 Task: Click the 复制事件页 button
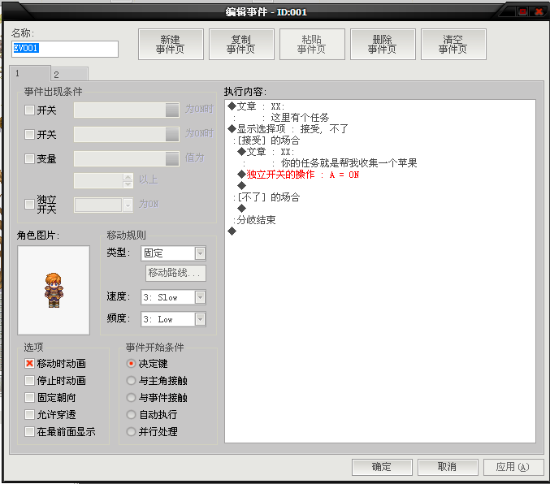[241, 44]
